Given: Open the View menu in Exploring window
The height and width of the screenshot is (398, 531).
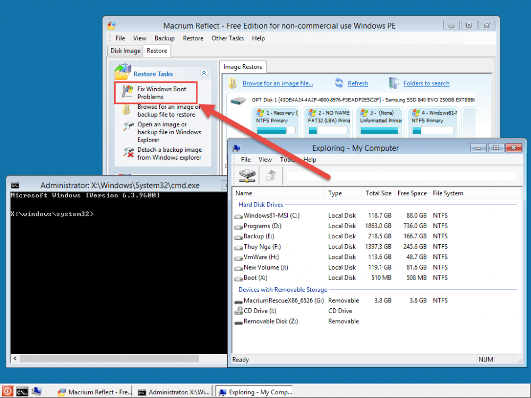Looking at the screenshot, I should [x=265, y=160].
